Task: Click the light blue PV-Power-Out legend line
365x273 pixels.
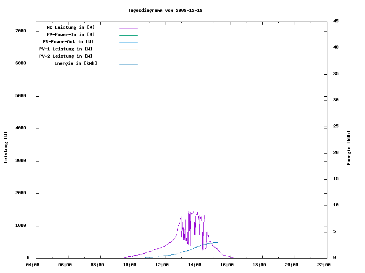Action: [128, 42]
